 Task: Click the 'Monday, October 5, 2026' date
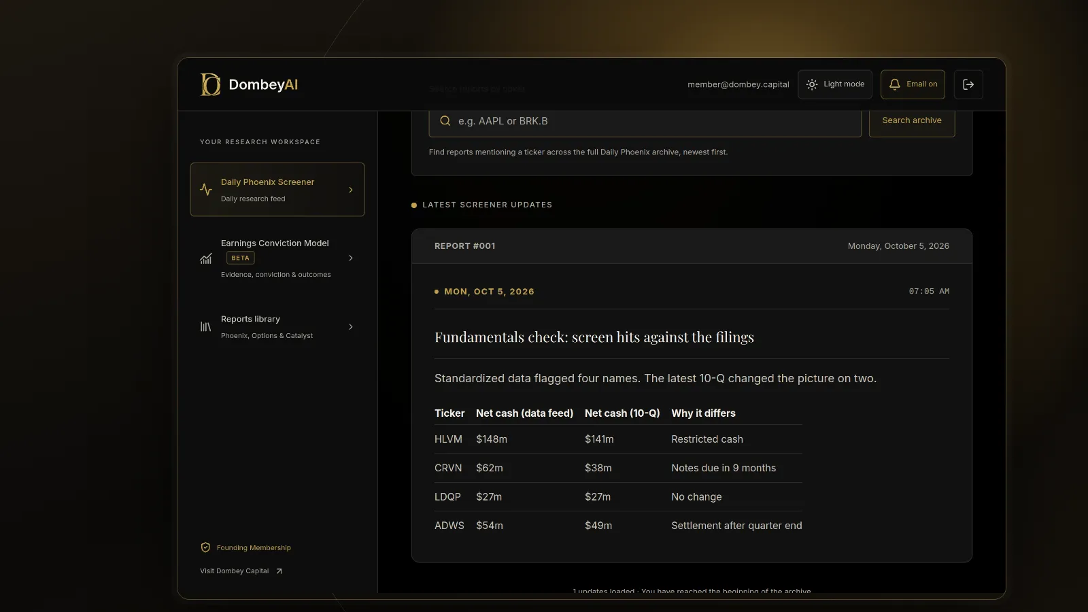click(x=898, y=246)
